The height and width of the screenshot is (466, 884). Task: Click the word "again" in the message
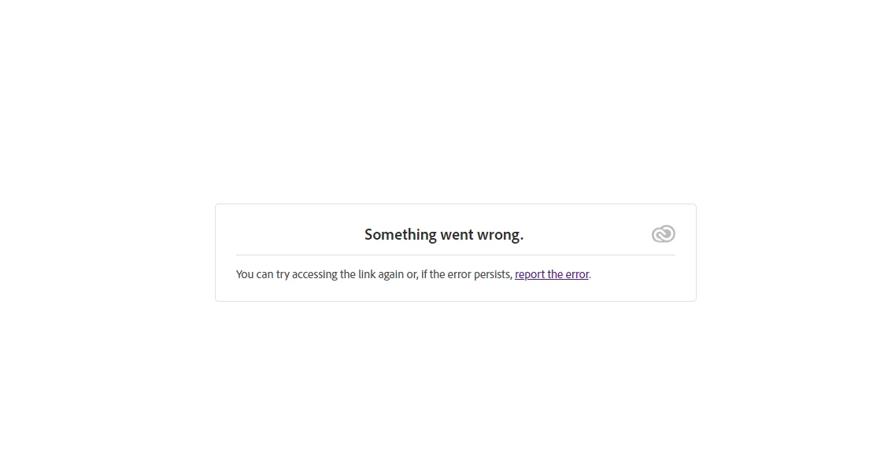point(390,274)
